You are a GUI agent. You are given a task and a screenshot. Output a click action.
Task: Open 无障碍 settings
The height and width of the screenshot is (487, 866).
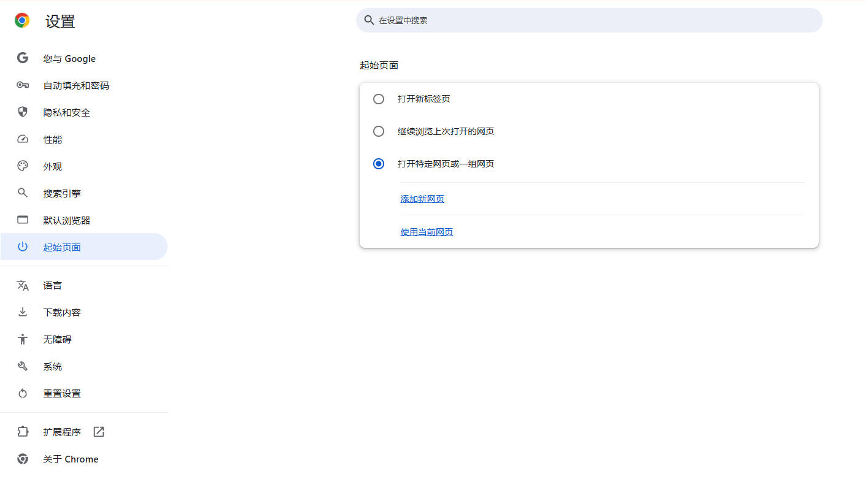pos(84,339)
